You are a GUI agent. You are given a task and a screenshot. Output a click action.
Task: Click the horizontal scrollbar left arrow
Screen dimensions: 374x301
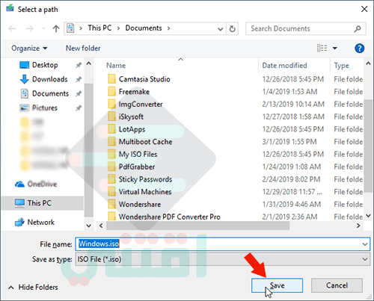point(101,226)
